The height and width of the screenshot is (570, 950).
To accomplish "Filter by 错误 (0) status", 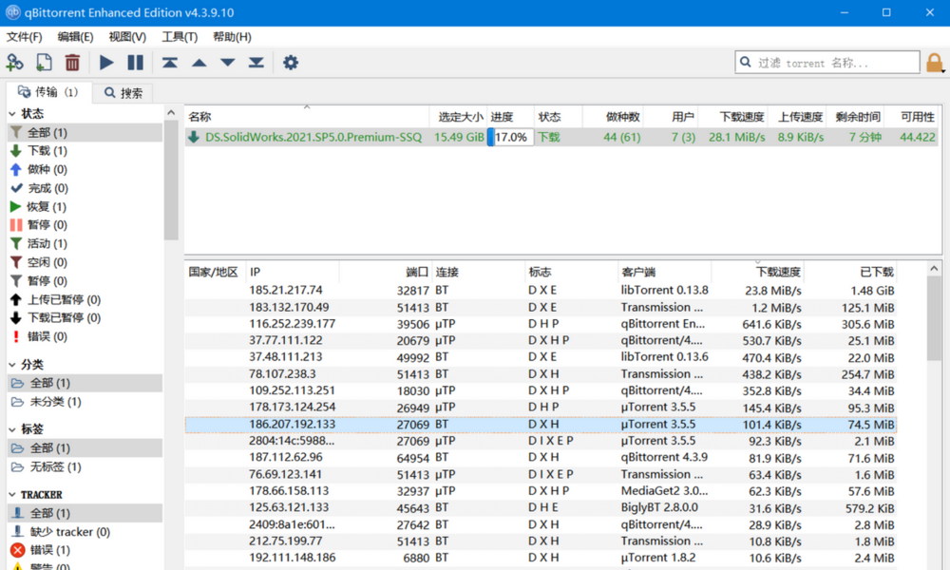I will [x=85, y=337].
